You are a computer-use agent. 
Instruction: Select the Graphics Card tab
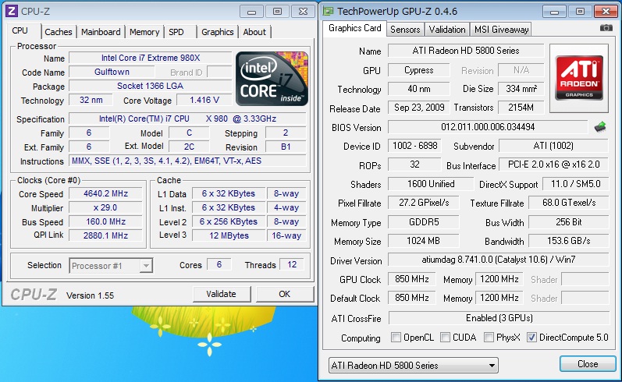coord(354,28)
